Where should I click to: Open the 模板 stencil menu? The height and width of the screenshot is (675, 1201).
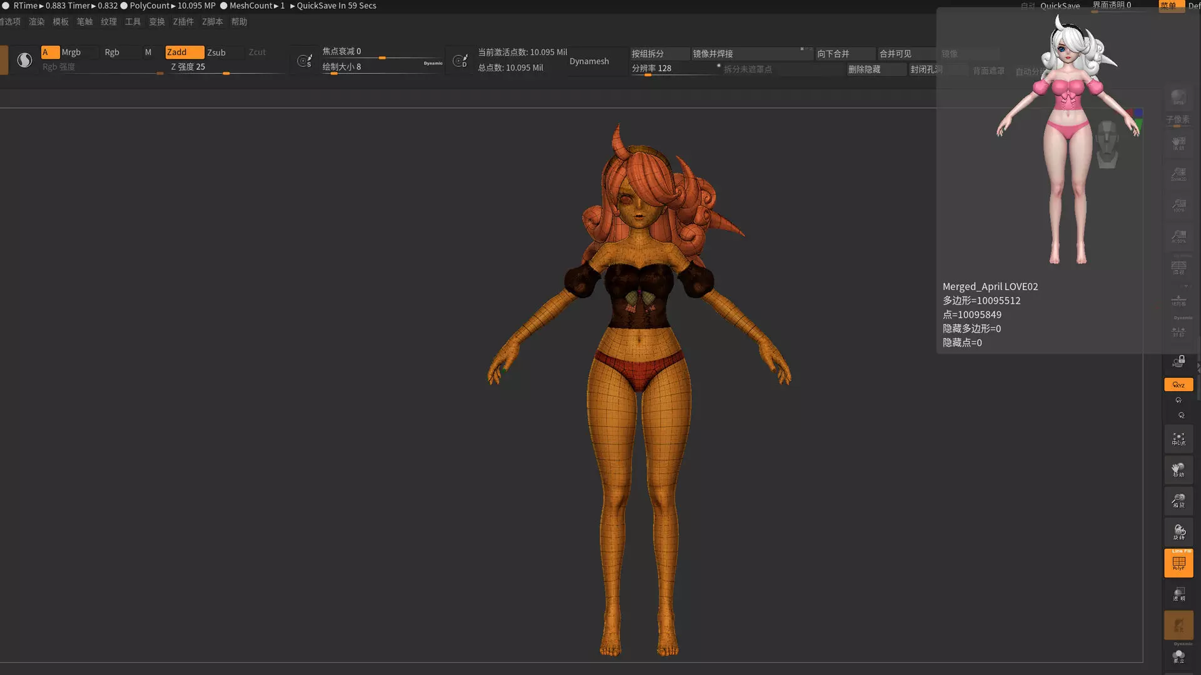click(x=61, y=22)
